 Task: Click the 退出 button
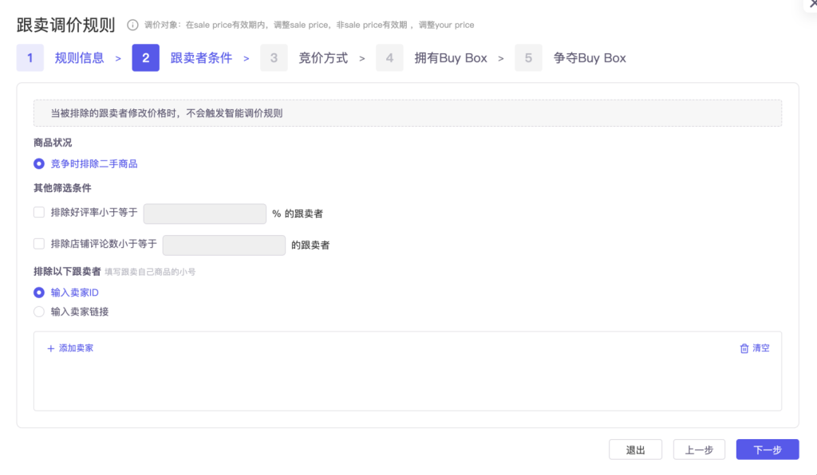pyautogui.click(x=635, y=449)
